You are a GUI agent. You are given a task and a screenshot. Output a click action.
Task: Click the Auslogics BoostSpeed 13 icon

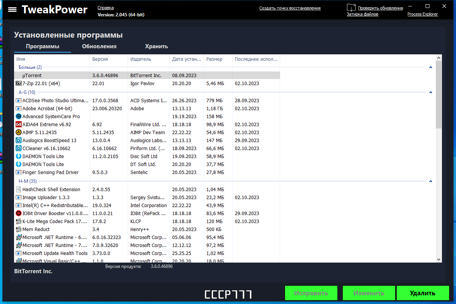click(19, 141)
